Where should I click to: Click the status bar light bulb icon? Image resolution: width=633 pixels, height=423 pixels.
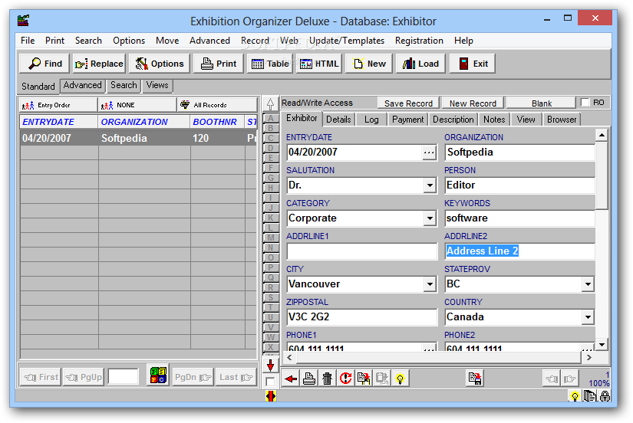click(x=575, y=396)
